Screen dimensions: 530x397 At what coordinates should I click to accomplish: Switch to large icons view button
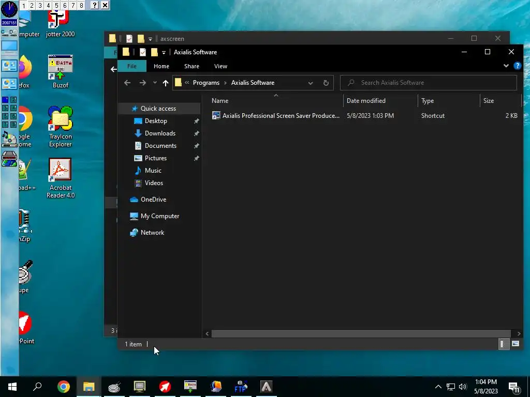tap(516, 344)
